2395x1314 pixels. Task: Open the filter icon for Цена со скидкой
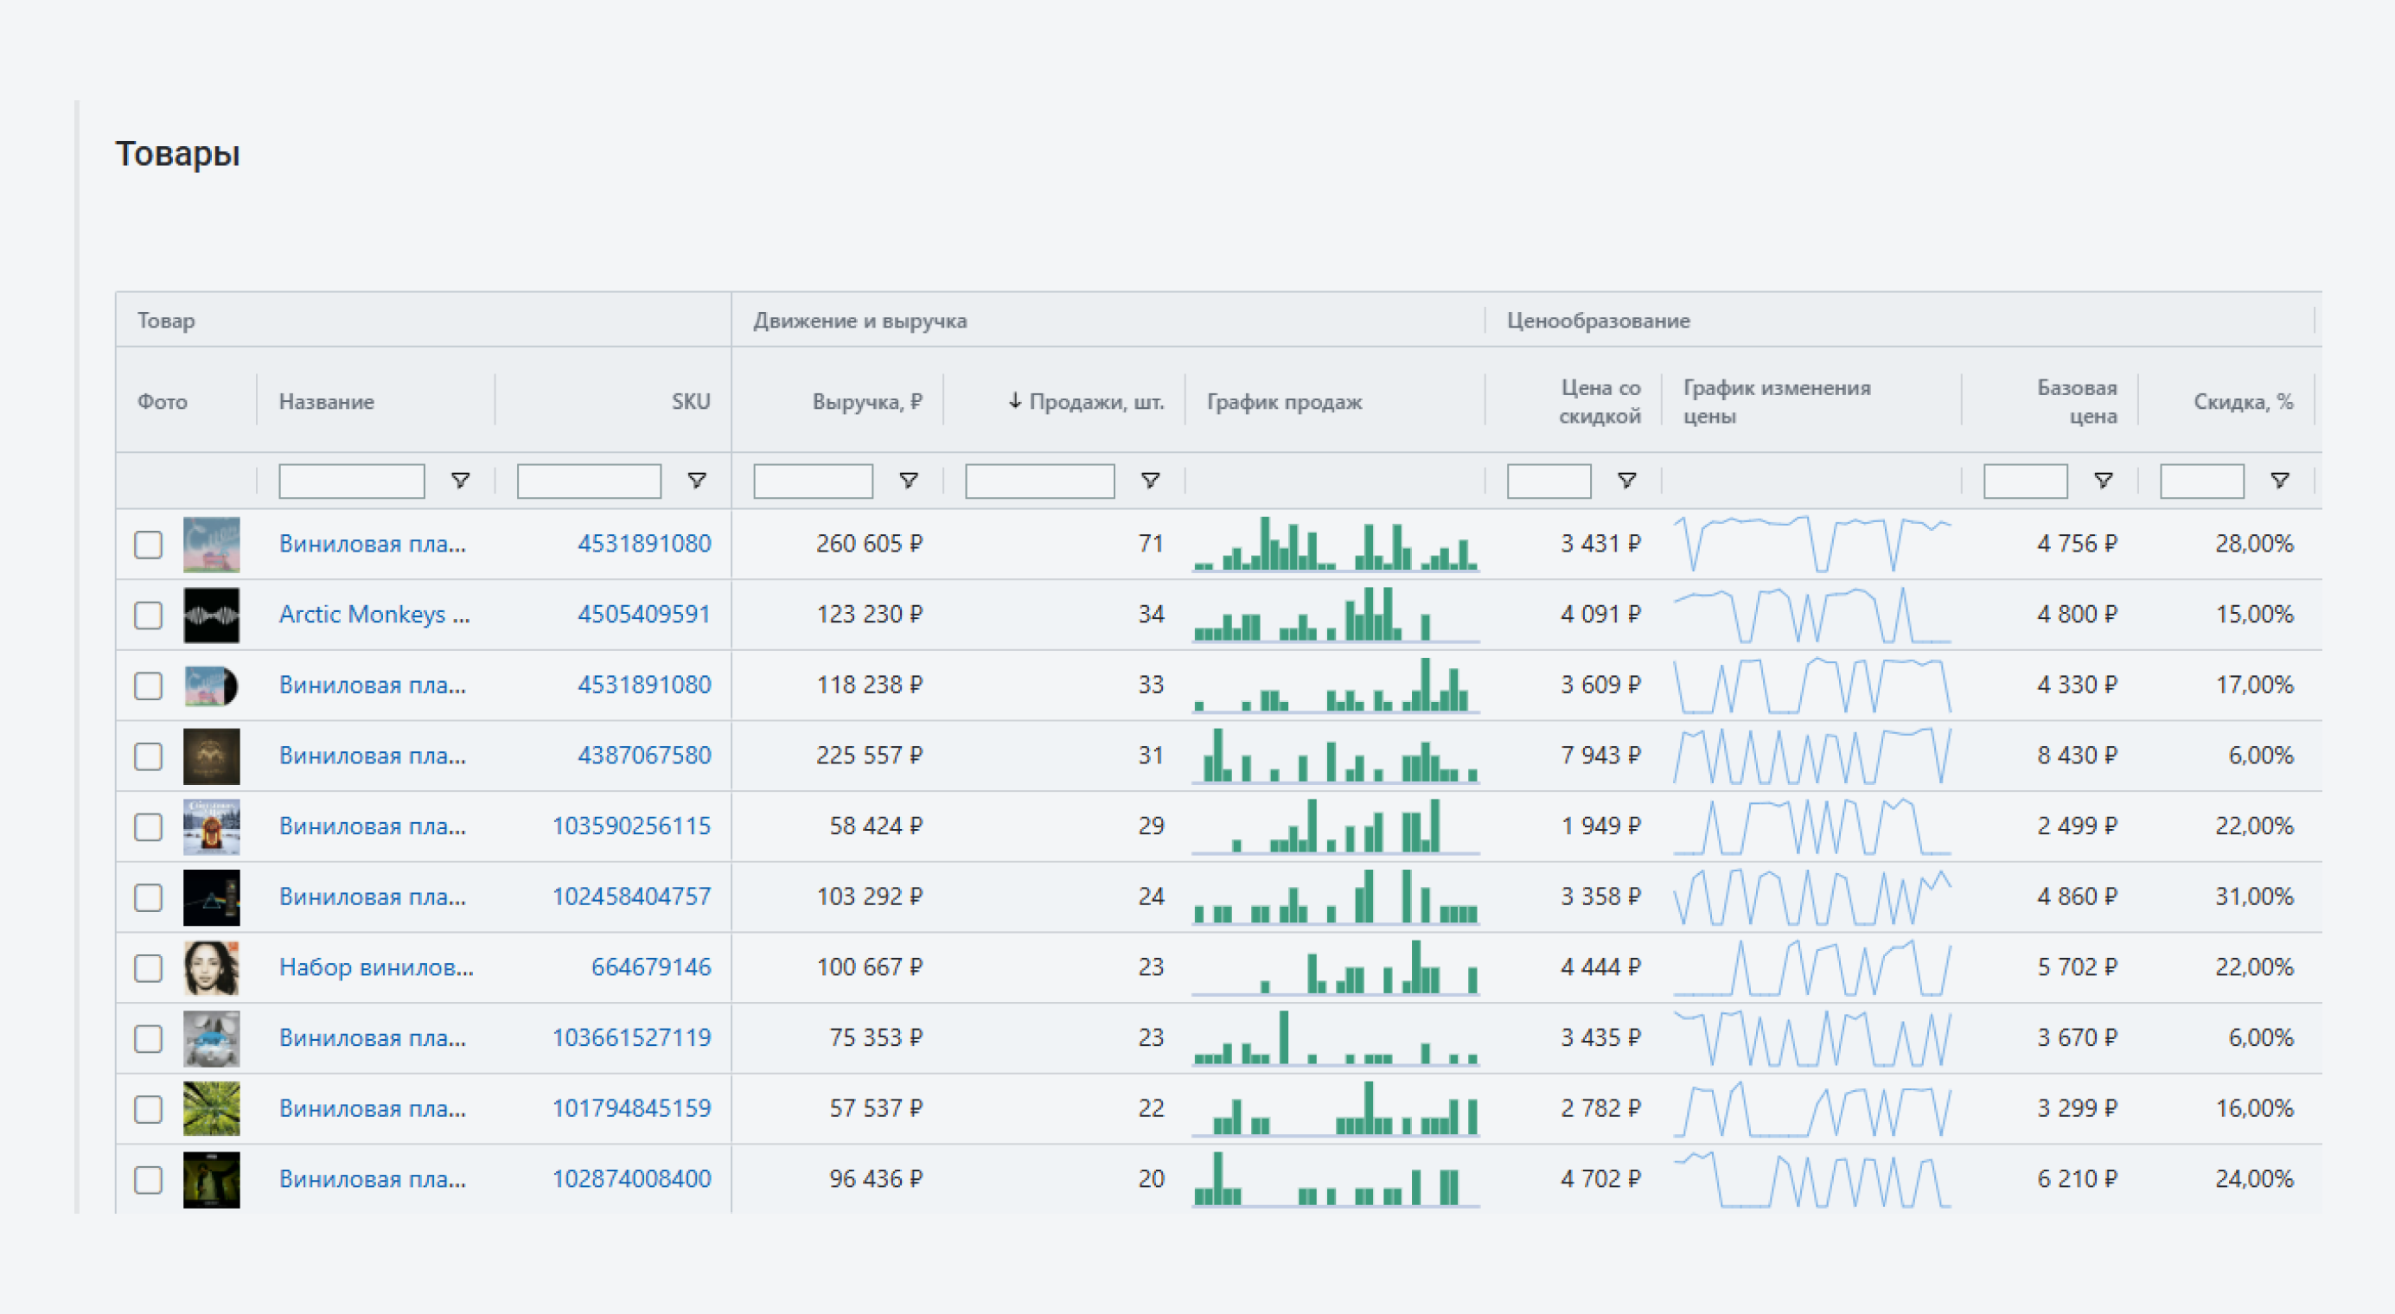[x=1626, y=481]
